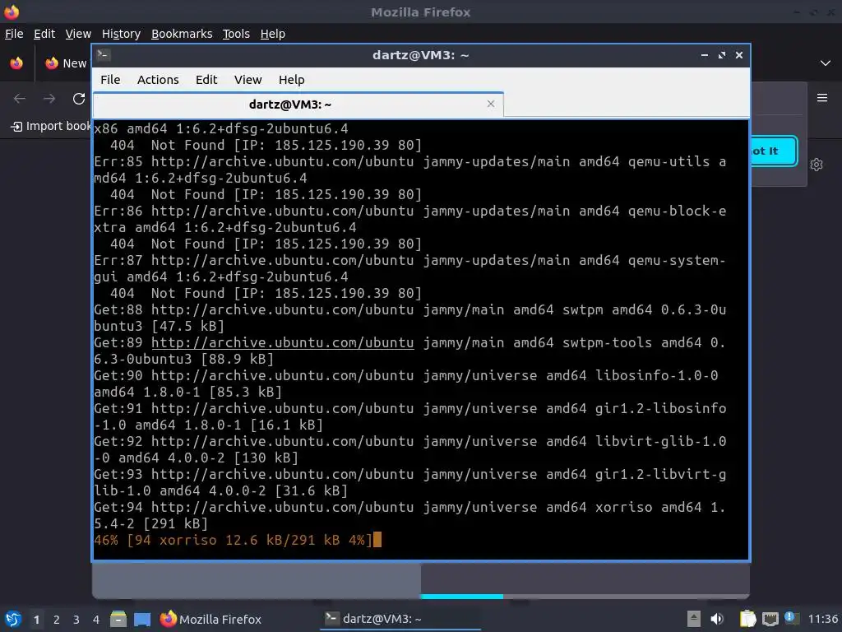The height and width of the screenshot is (632, 842).
Task: Open network connection tray icon
Action: (770, 619)
